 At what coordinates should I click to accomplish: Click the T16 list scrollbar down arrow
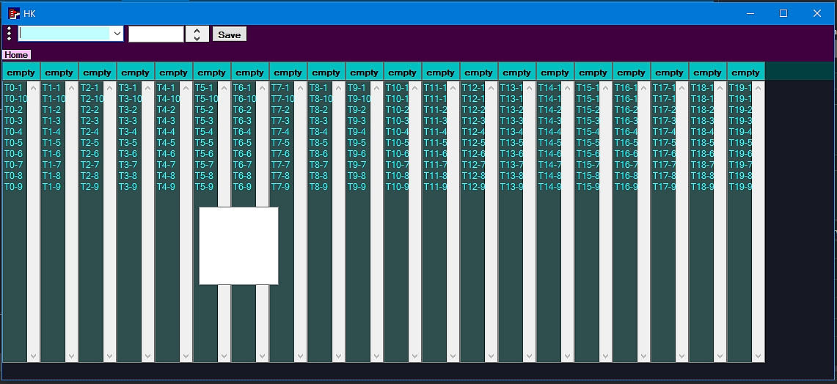click(644, 355)
